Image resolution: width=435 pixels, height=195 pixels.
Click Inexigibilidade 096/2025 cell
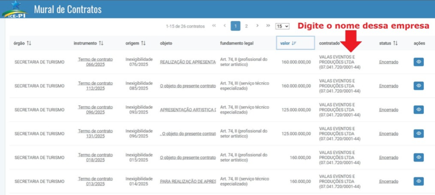(139, 134)
